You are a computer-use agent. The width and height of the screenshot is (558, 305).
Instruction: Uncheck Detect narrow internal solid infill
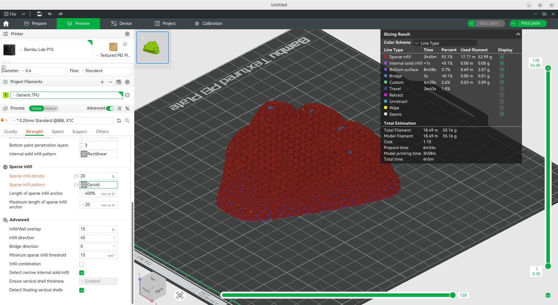(82, 273)
